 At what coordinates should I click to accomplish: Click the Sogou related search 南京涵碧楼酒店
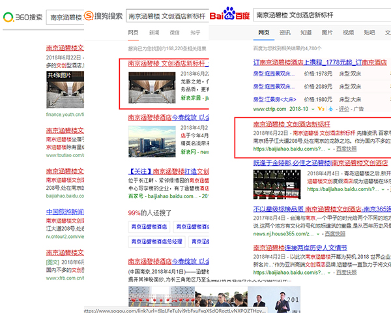tap(148, 226)
